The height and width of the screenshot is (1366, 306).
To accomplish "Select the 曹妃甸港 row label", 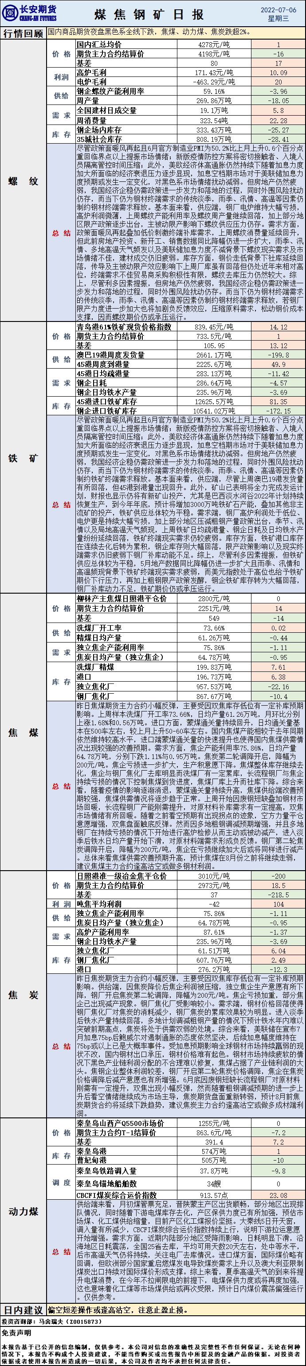I will pyautogui.click(x=91, y=1160).
